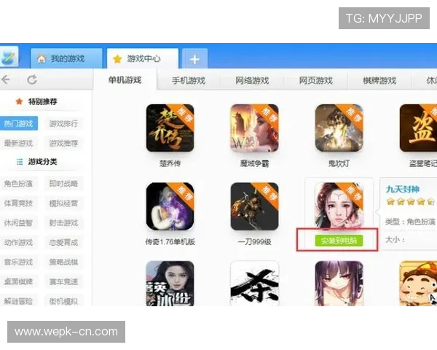Select the 单机游戏 category tab
This screenshot has height=350, width=437.
(x=125, y=80)
